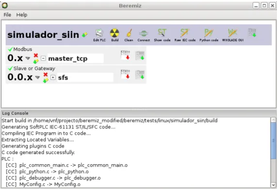The height and width of the screenshot is (189, 277).
Task: Add a child plugin under sfs
Action: pos(46,80)
